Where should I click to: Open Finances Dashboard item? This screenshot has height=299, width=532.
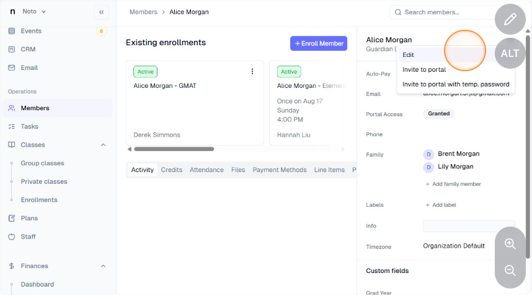pos(37,284)
